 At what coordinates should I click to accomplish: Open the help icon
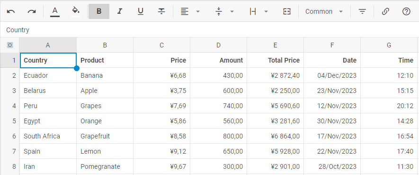406,11
